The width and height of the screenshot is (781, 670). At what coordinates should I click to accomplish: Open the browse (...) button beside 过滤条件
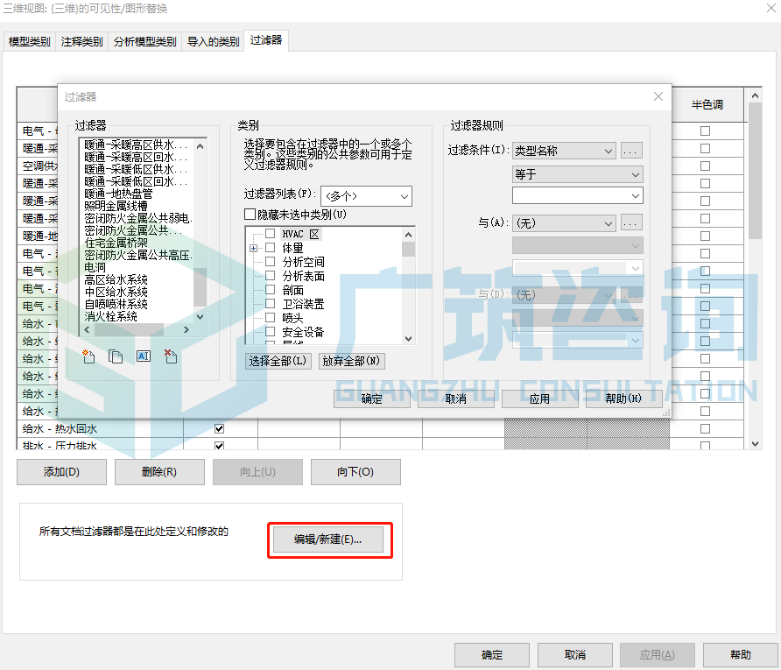point(630,150)
